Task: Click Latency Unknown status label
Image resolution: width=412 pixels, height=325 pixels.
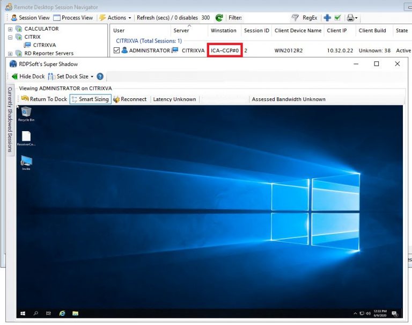Action: (174, 99)
